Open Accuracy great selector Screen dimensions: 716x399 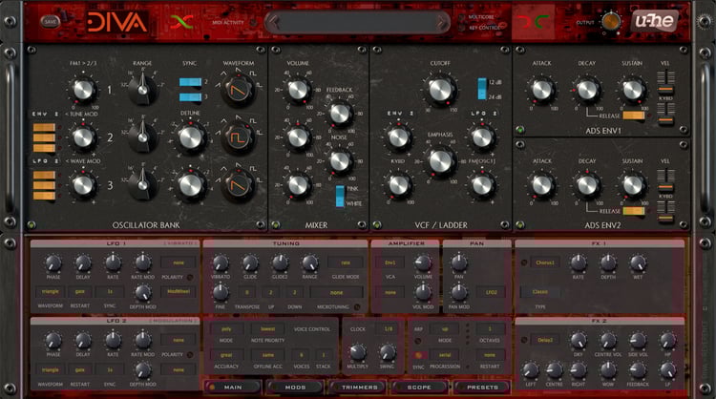226,355
